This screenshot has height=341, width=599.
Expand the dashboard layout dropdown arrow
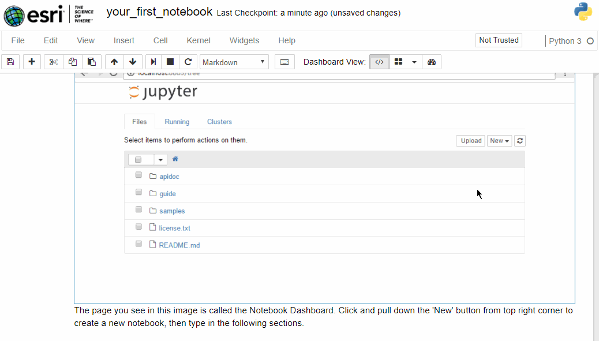414,62
